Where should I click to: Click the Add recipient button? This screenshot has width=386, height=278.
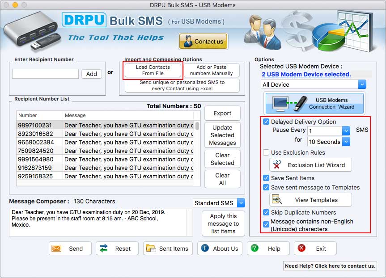coord(92,74)
